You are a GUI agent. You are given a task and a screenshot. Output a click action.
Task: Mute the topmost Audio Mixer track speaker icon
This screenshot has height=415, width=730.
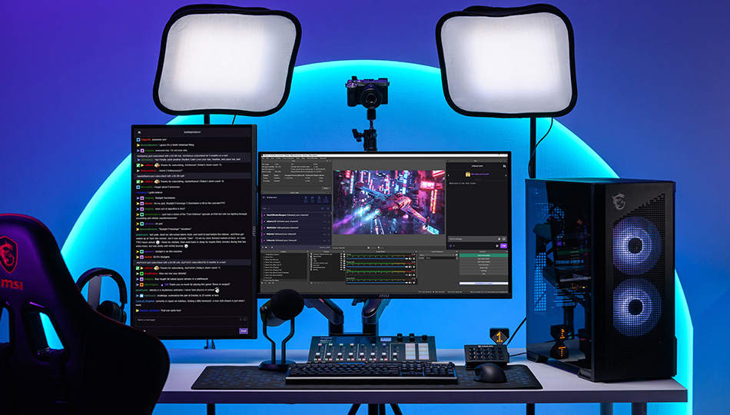[x=410, y=258]
